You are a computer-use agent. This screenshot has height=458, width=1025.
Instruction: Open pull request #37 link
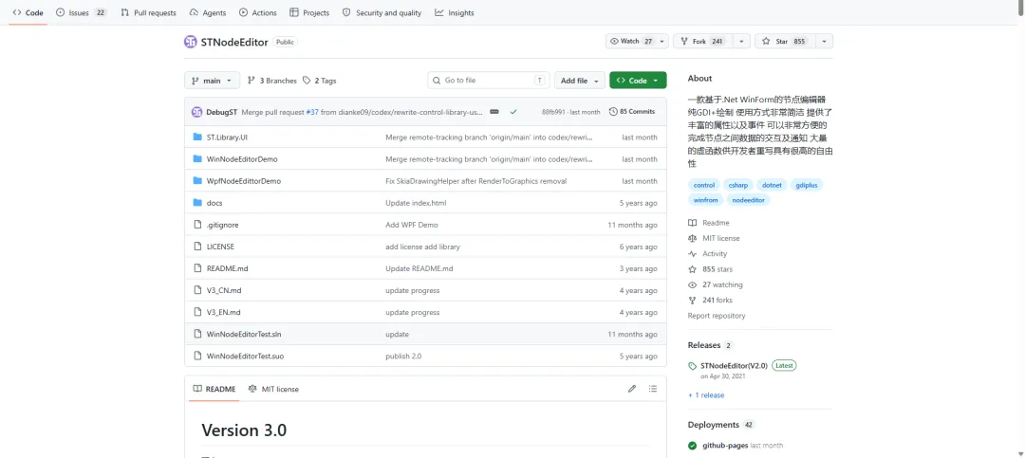[x=312, y=112]
